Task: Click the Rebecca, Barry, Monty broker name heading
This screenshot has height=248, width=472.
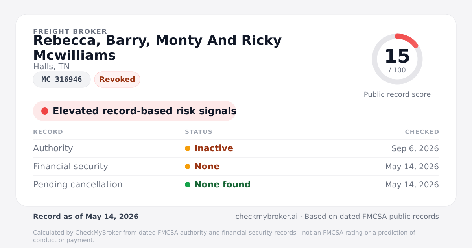Action: coord(157,48)
